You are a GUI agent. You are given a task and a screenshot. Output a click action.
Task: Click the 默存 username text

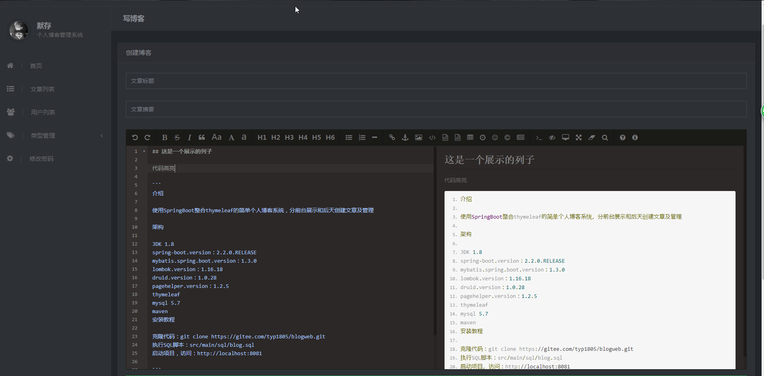[x=44, y=26]
